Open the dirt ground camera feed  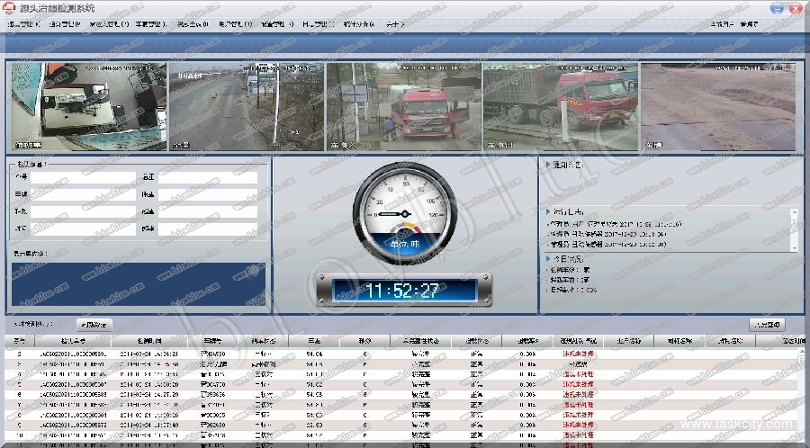(717, 106)
